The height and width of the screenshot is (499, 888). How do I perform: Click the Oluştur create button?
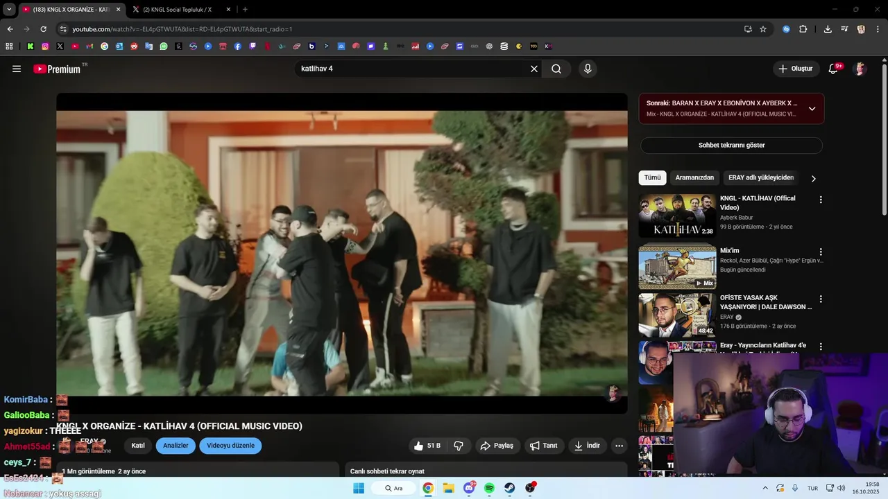click(796, 69)
